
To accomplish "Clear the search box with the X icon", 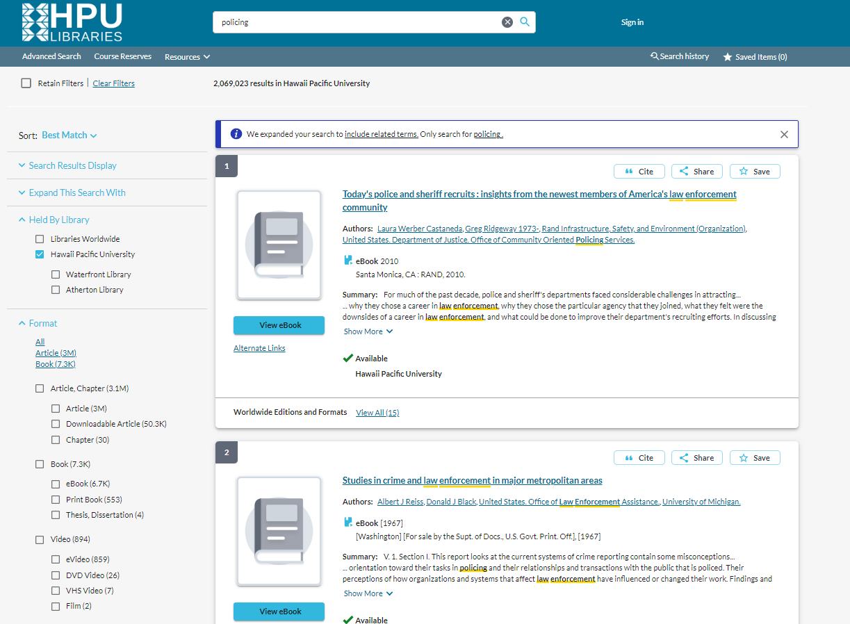I will coord(507,22).
